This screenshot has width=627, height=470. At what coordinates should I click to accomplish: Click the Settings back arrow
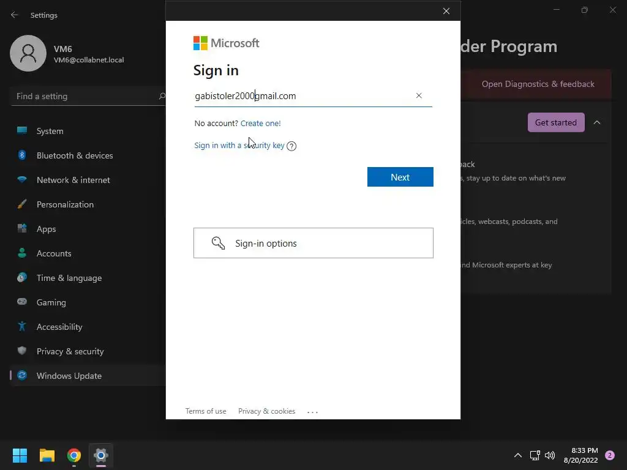(x=15, y=15)
